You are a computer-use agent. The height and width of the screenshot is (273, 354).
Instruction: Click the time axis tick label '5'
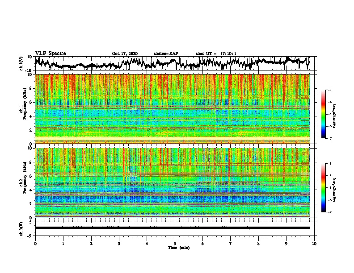pyautogui.click(x=175, y=244)
